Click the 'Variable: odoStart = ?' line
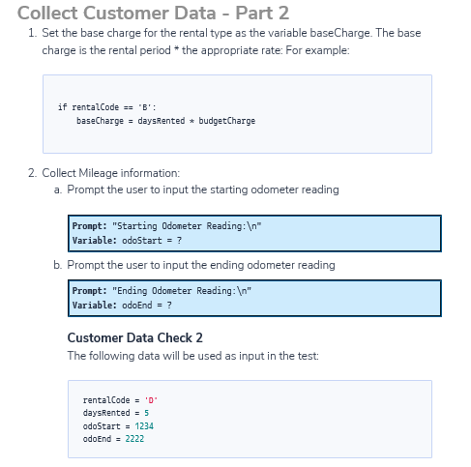Screen dimensions: 471x467 [127, 241]
